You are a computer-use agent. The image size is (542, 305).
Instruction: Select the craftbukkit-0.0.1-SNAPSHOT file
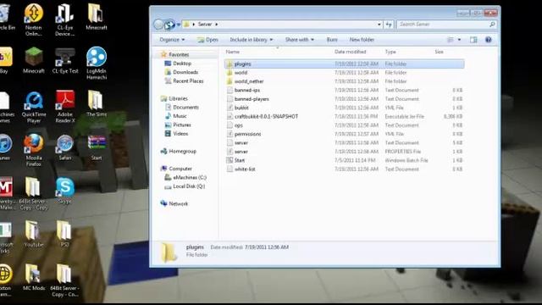coord(345,117)
